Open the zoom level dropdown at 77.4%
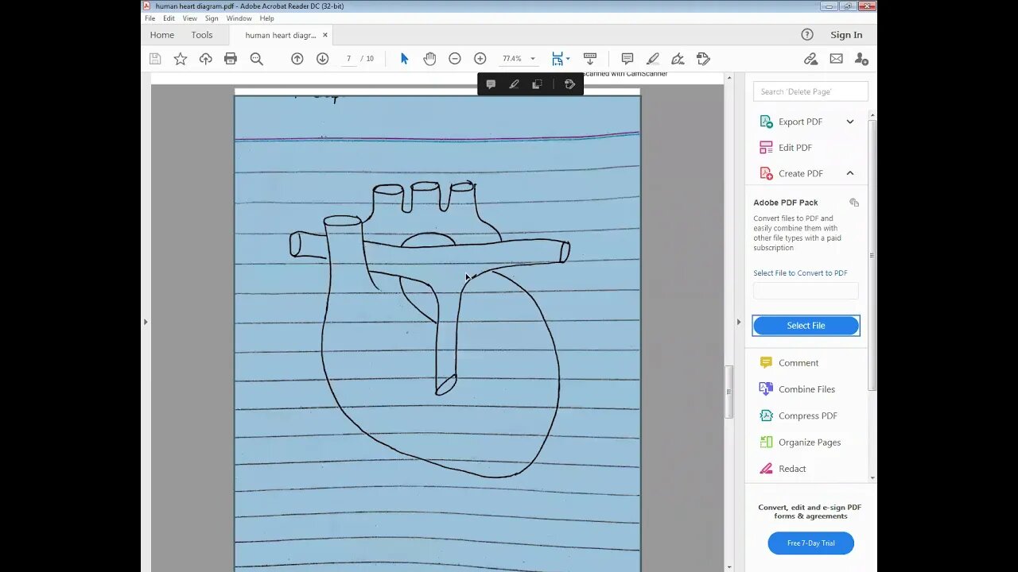Viewport: 1018px width, 572px height. click(533, 59)
